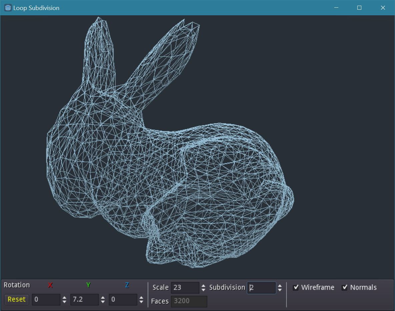Focus the X rotation input field
The image size is (395, 311).
point(46,299)
